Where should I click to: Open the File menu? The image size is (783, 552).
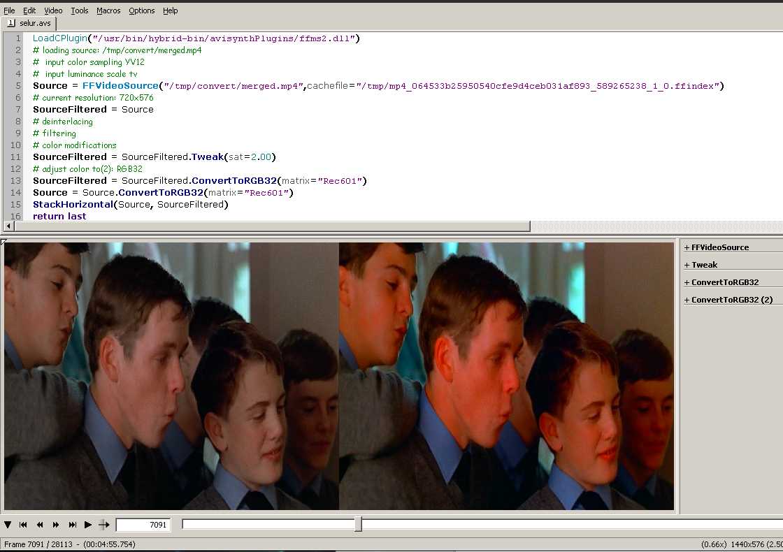[x=9, y=10]
